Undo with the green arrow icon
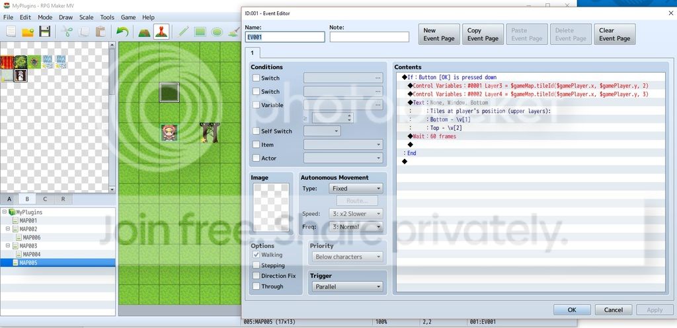This screenshot has height=328, width=677. point(122,32)
